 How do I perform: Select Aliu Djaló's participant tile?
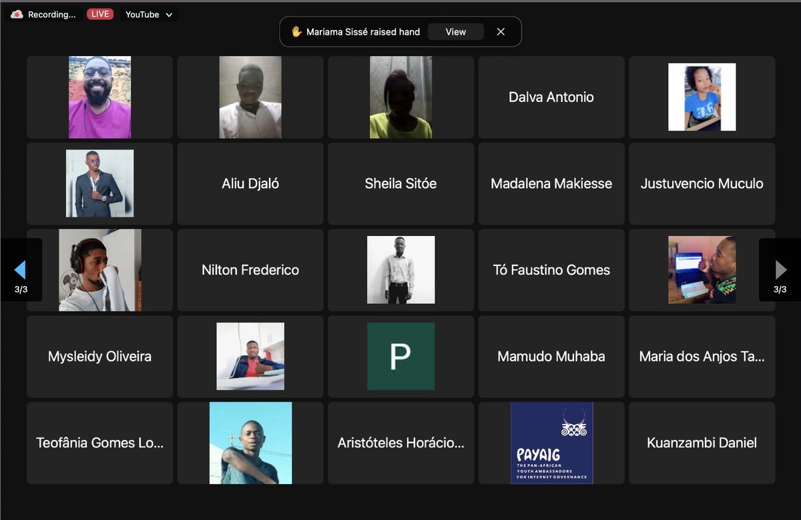250,183
